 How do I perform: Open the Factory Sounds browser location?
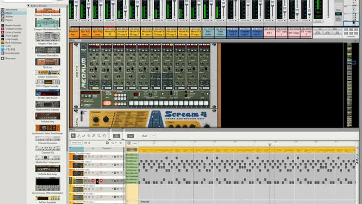click(x=13, y=32)
